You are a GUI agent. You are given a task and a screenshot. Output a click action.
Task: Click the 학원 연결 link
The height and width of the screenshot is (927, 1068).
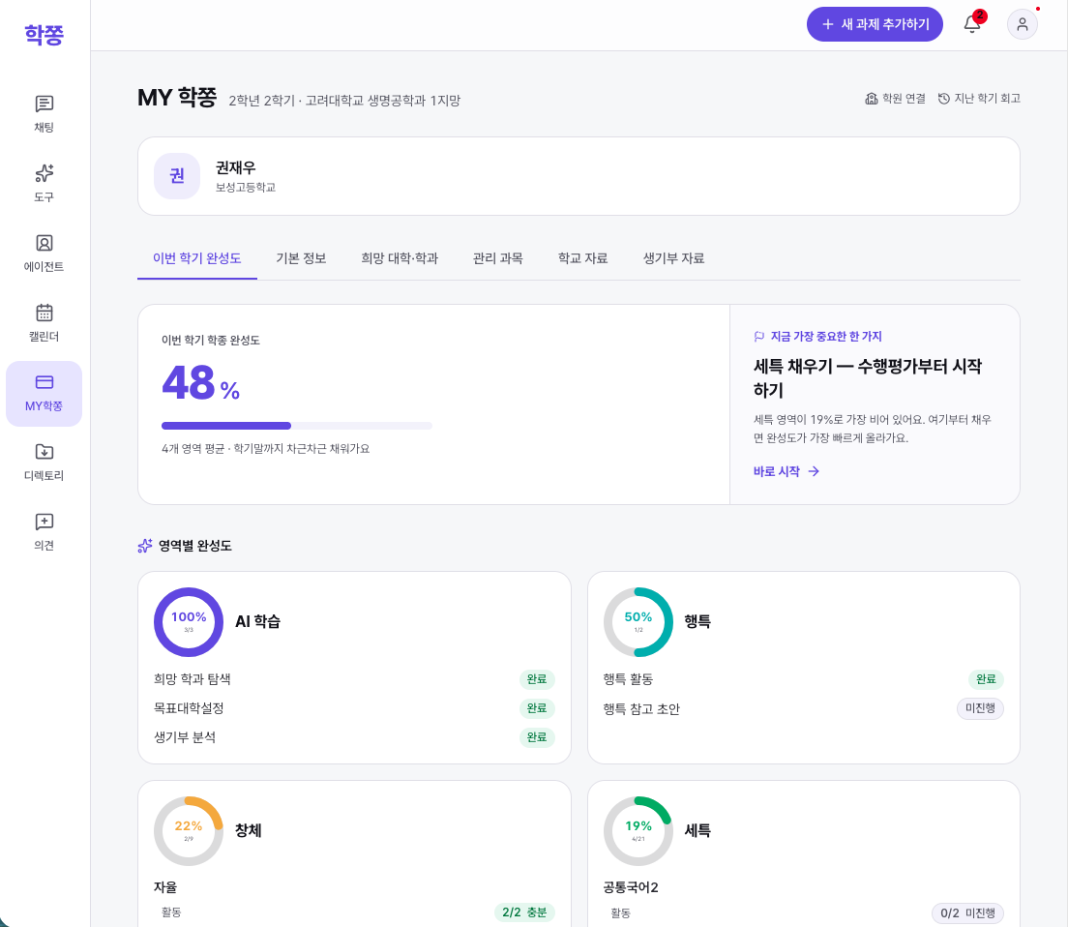click(895, 99)
